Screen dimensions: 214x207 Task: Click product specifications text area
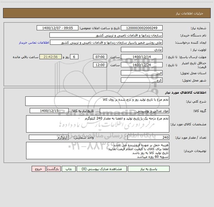pyautogui.click(x=98, y=124)
